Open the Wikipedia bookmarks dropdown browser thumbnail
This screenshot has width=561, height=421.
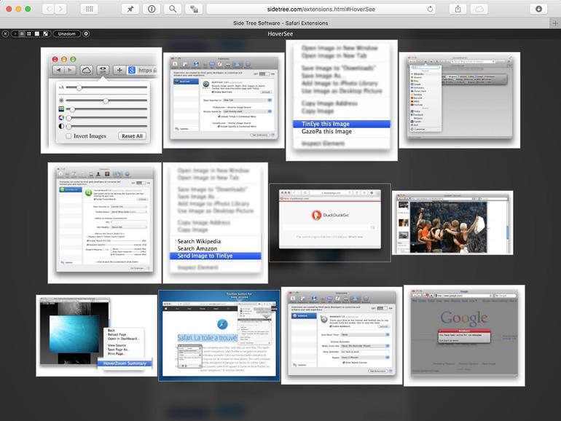click(x=460, y=101)
